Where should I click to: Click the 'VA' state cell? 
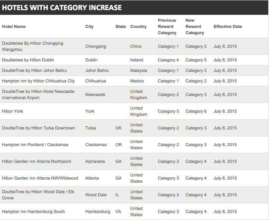point(118,211)
